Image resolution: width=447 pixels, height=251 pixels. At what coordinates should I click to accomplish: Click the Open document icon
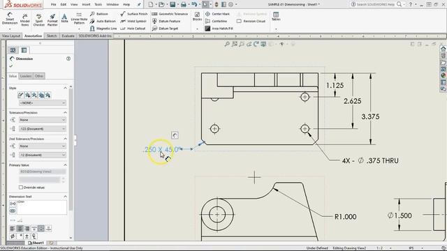point(161,4)
